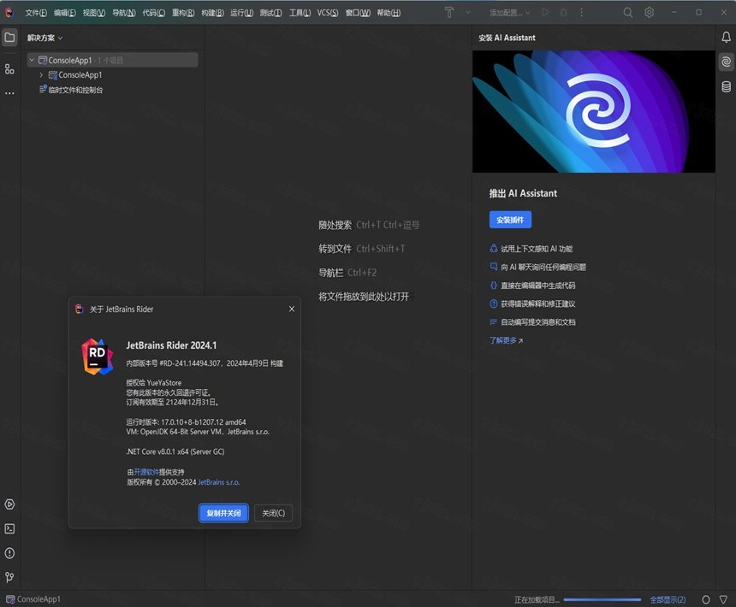Collapse the ConsoleApp1 solution node
Screen dimensions: 736x607
click(32, 60)
